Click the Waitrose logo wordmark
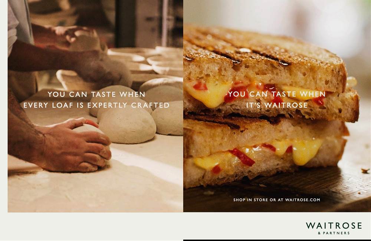Image resolution: width=371 pixels, height=241 pixels. (x=334, y=226)
